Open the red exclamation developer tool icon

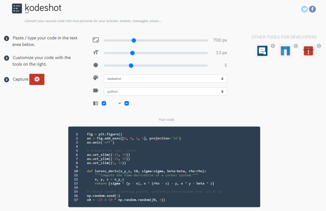coord(308,51)
